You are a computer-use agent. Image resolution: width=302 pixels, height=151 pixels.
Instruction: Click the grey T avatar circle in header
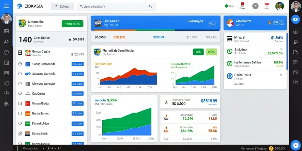pos(255,6)
